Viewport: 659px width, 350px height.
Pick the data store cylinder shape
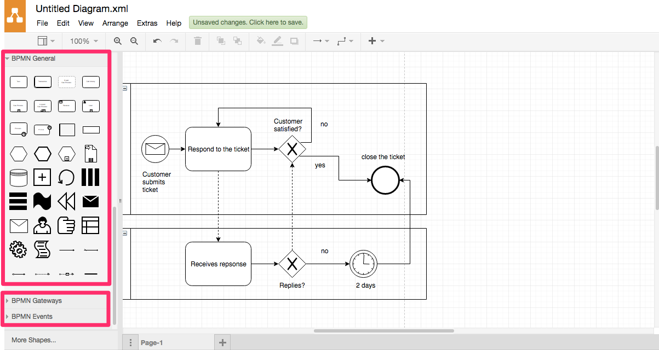(x=19, y=177)
